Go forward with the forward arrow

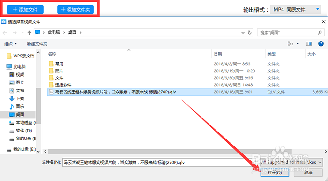tap(15, 33)
